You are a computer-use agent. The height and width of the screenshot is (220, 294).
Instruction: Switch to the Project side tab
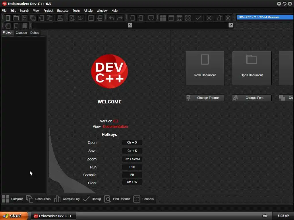point(7,33)
